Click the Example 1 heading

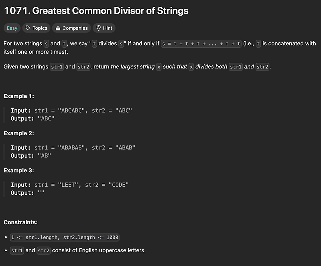(x=19, y=96)
